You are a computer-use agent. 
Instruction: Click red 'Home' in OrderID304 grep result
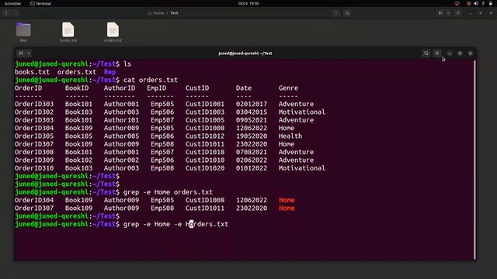tap(287, 200)
